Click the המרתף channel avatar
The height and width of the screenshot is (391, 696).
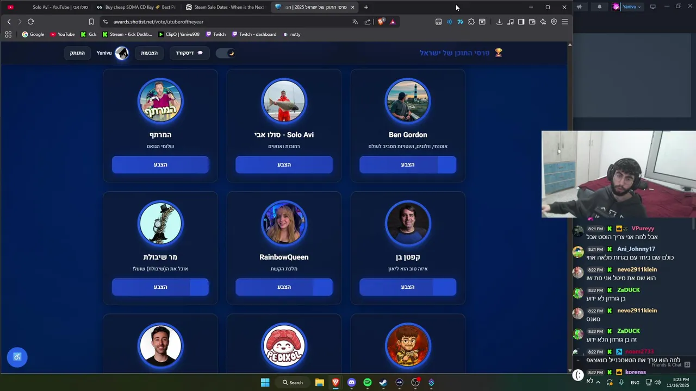(160, 101)
